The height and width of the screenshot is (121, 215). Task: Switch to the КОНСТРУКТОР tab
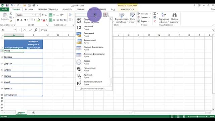click(127, 9)
